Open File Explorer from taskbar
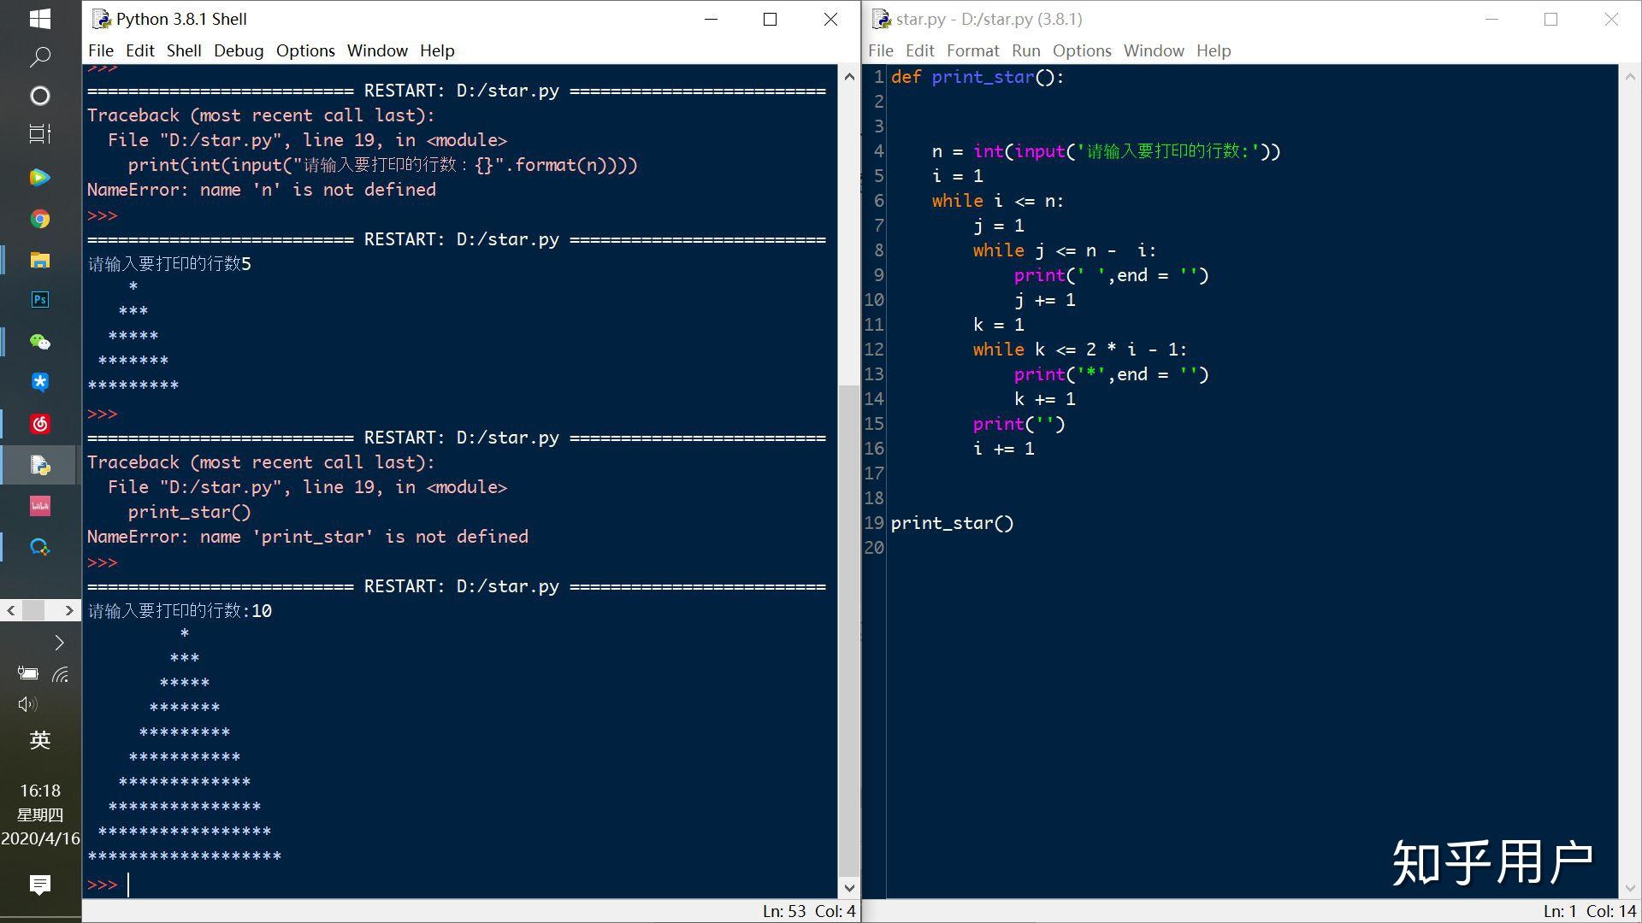The height and width of the screenshot is (923, 1642). [x=39, y=260]
